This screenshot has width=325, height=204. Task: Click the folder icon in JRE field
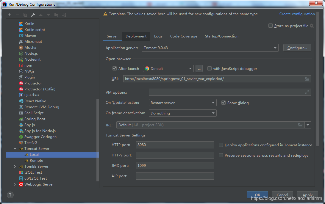(x=300, y=125)
